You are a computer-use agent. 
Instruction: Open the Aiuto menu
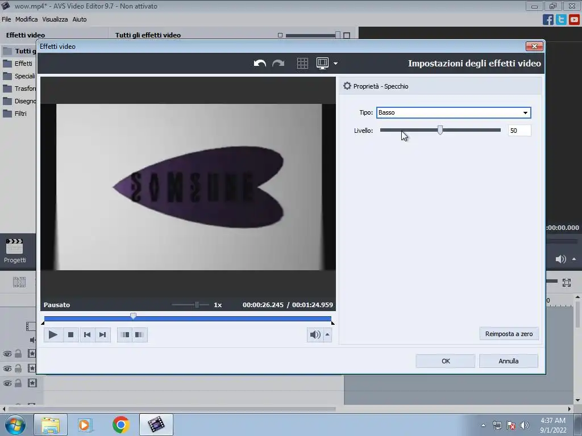pyautogui.click(x=80, y=19)
